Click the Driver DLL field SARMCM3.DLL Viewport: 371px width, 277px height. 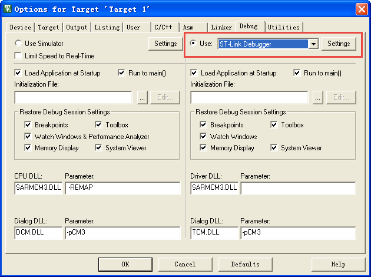(x=214, y=188)
